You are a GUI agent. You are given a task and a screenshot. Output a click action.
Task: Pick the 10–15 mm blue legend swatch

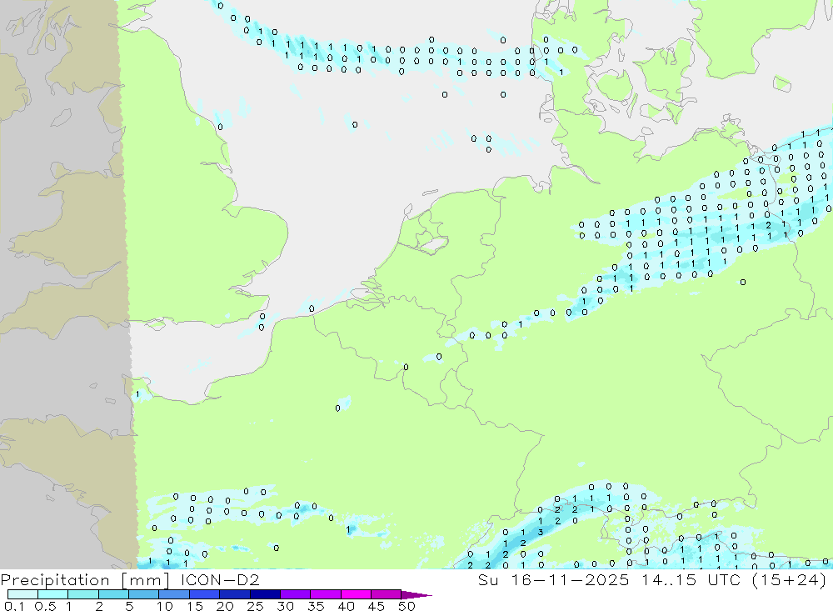(174, 594)
